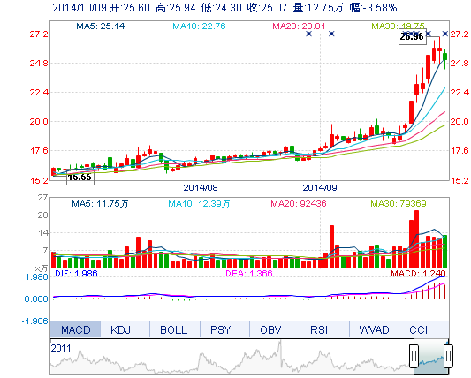Switch to the MACD indicator tab
471x378 pixels.
(x=75, y=329)
